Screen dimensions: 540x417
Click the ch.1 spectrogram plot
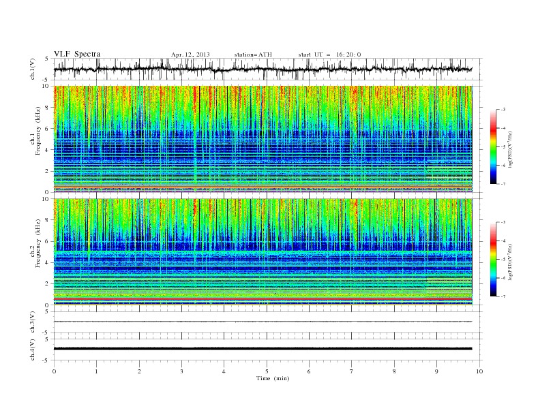point(262,139)
